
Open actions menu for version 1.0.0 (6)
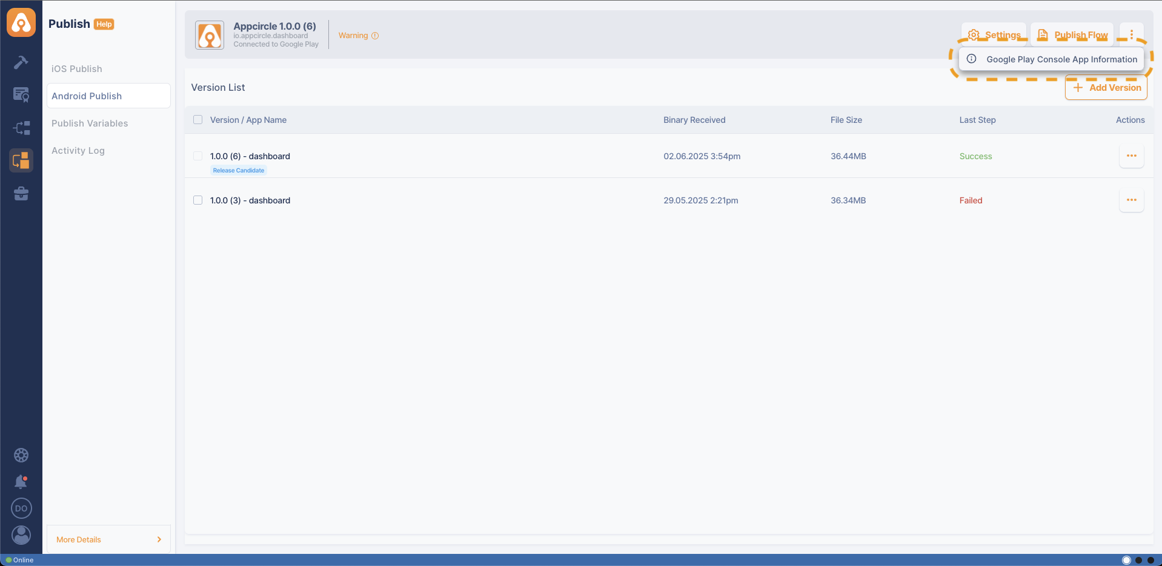click(1131, 156)
